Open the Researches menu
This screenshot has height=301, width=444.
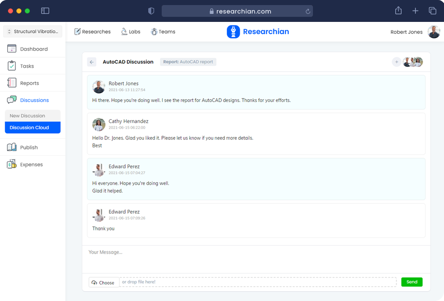click(x=92, y=32)
